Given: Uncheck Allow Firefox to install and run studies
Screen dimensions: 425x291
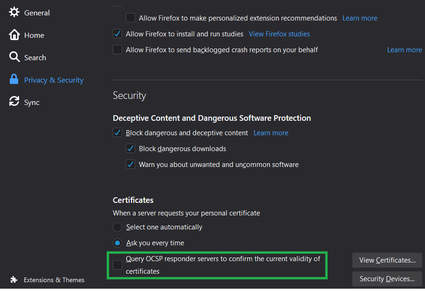Looking at the screenshot, I should click(117, 34).
